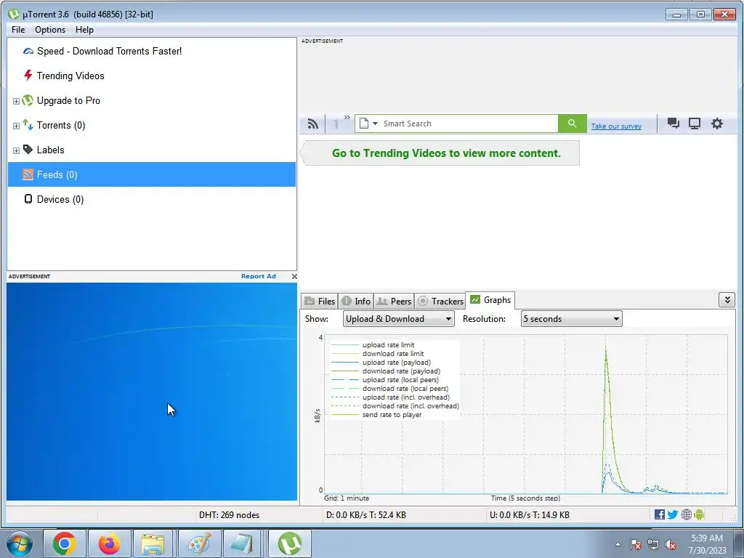Expand the Labels tree node
Screen dimensions: 744x558
[x=16, y=150]
